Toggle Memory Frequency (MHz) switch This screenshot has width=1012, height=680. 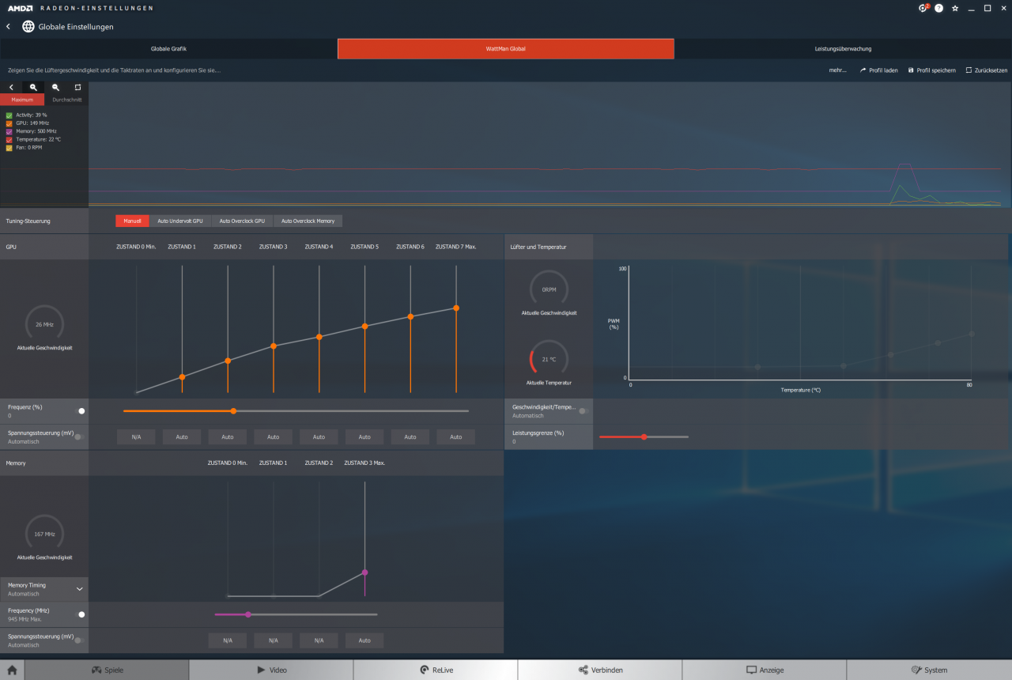coord(80,614)
